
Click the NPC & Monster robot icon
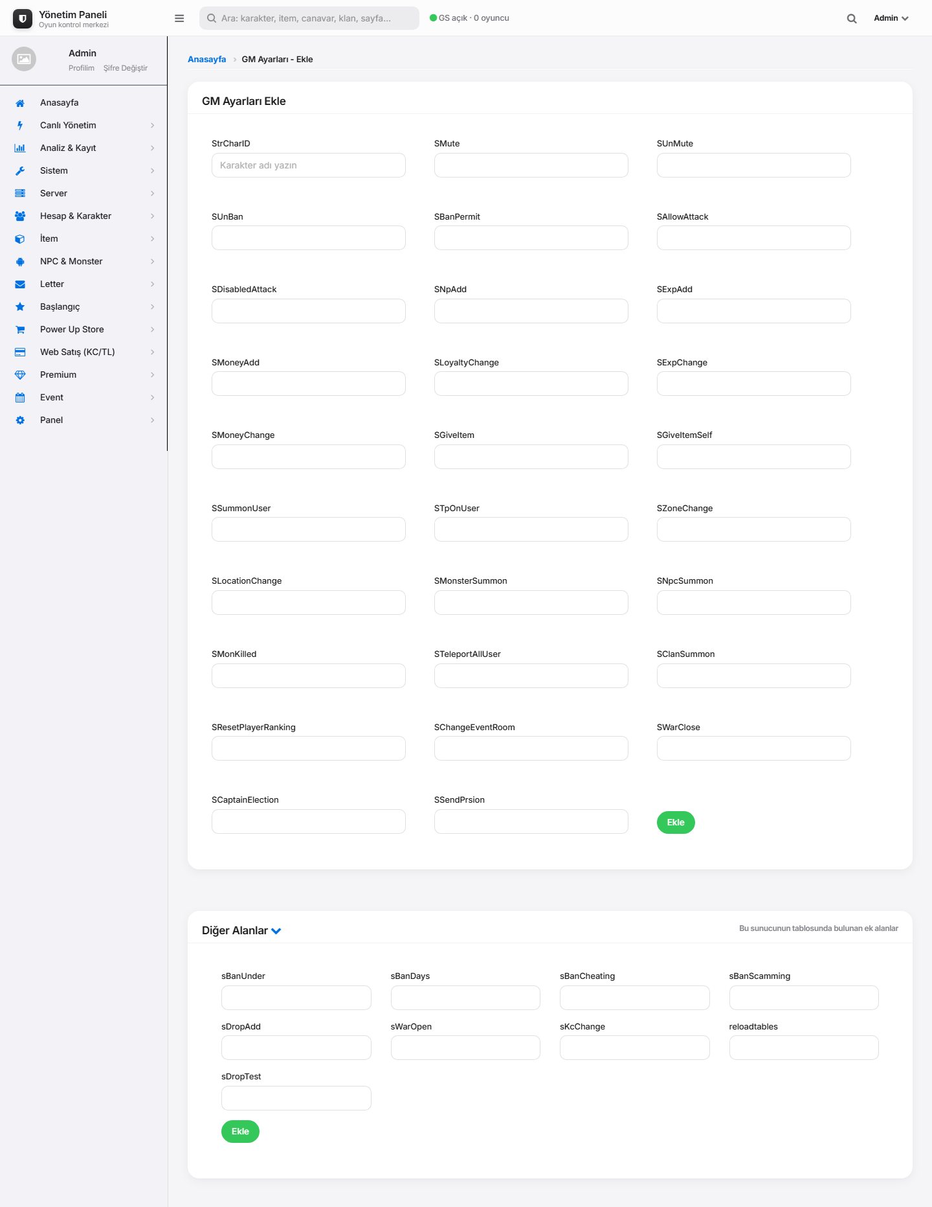coord(20,262)
